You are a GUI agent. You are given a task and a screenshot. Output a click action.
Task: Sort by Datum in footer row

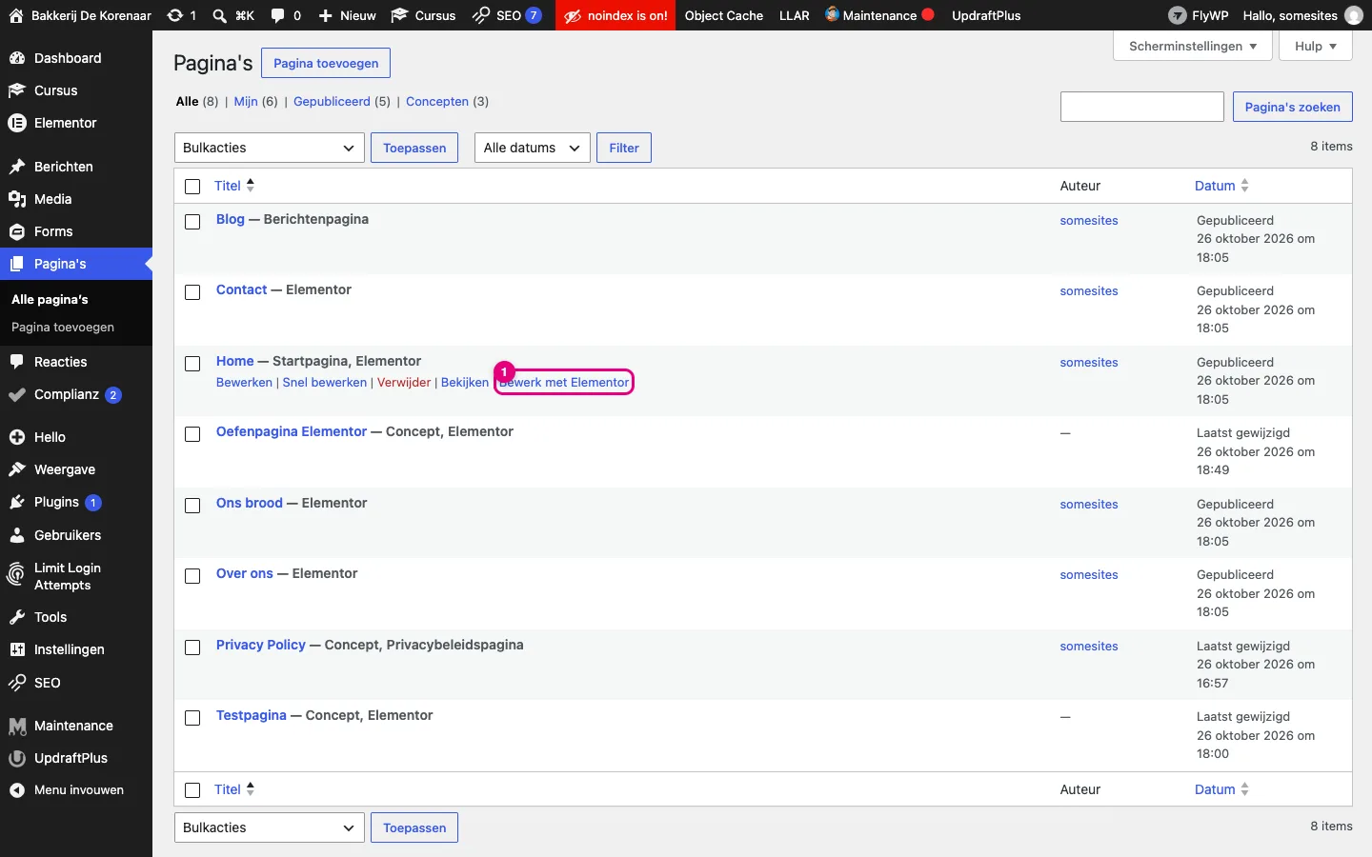pyautogui.click(x=1221, y=789)
